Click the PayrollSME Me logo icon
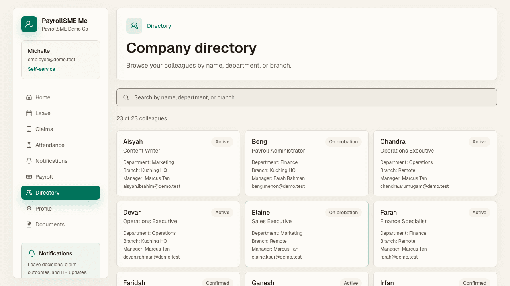Screen dimensions: 510x286 pos(29,24)
